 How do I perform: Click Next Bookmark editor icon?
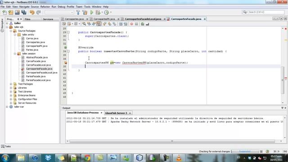tap(110, 24)
